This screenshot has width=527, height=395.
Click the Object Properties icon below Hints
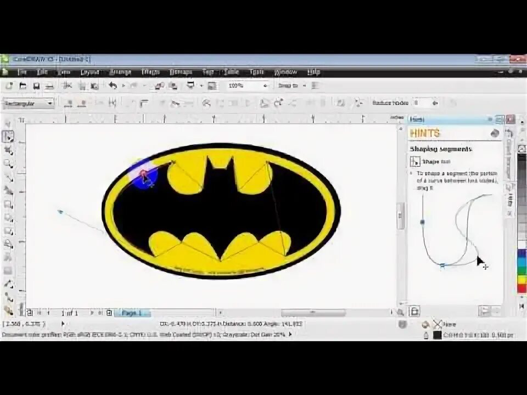[414, 312]
